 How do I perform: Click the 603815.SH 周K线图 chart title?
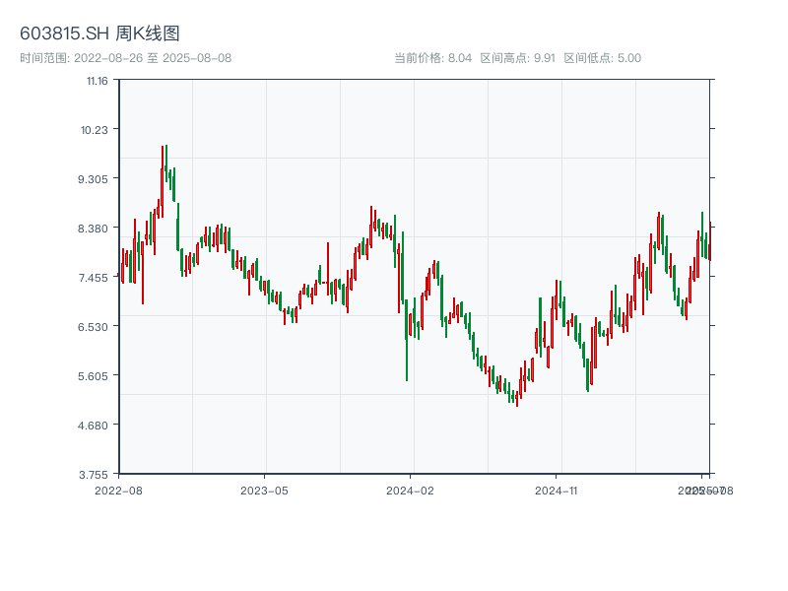pyautogui.click(x=99, y=33)
